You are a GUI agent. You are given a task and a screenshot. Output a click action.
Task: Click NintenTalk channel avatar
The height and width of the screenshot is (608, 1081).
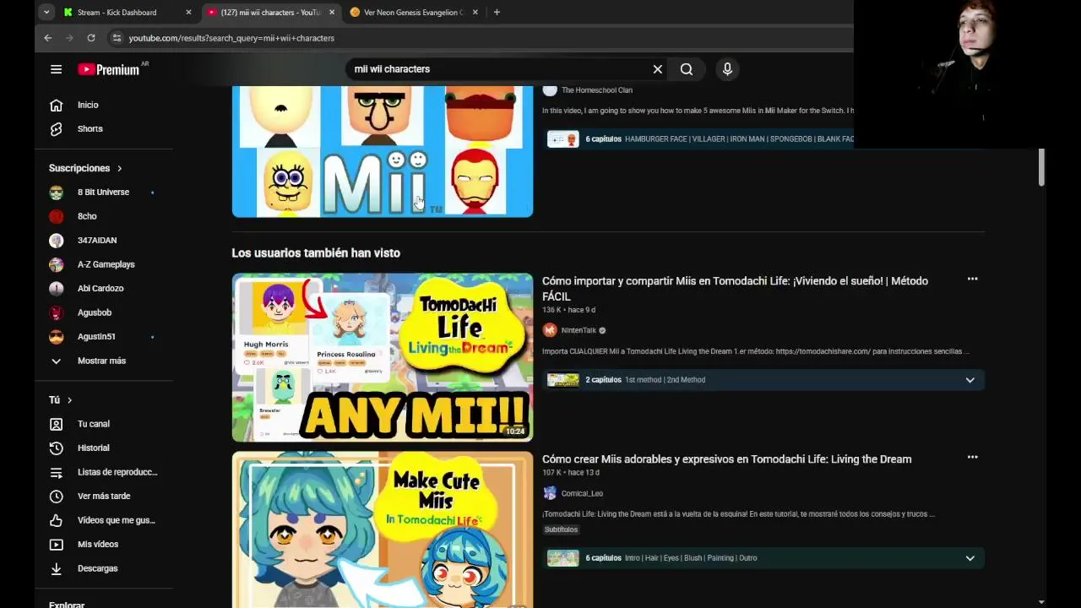(x=550, y=330)
